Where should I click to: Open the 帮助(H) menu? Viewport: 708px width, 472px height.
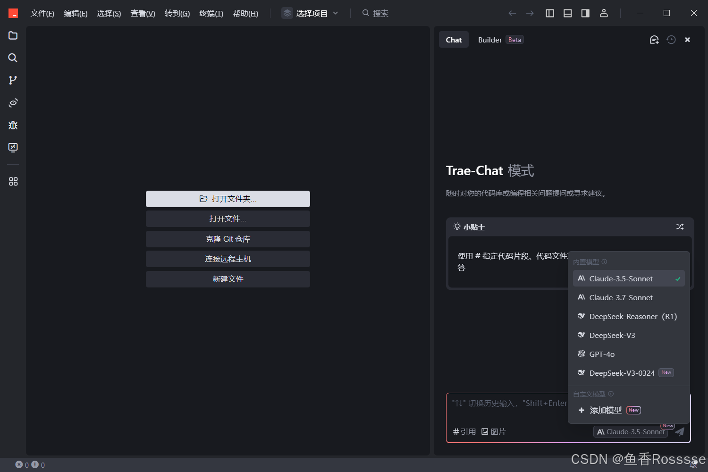pyautogui.click(x=245, y=13)
